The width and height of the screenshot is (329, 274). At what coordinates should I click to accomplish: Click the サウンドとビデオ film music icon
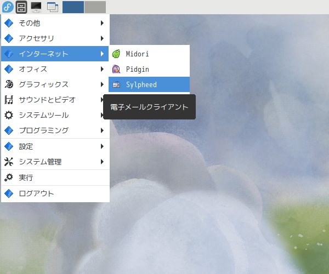tap(9, 100)
